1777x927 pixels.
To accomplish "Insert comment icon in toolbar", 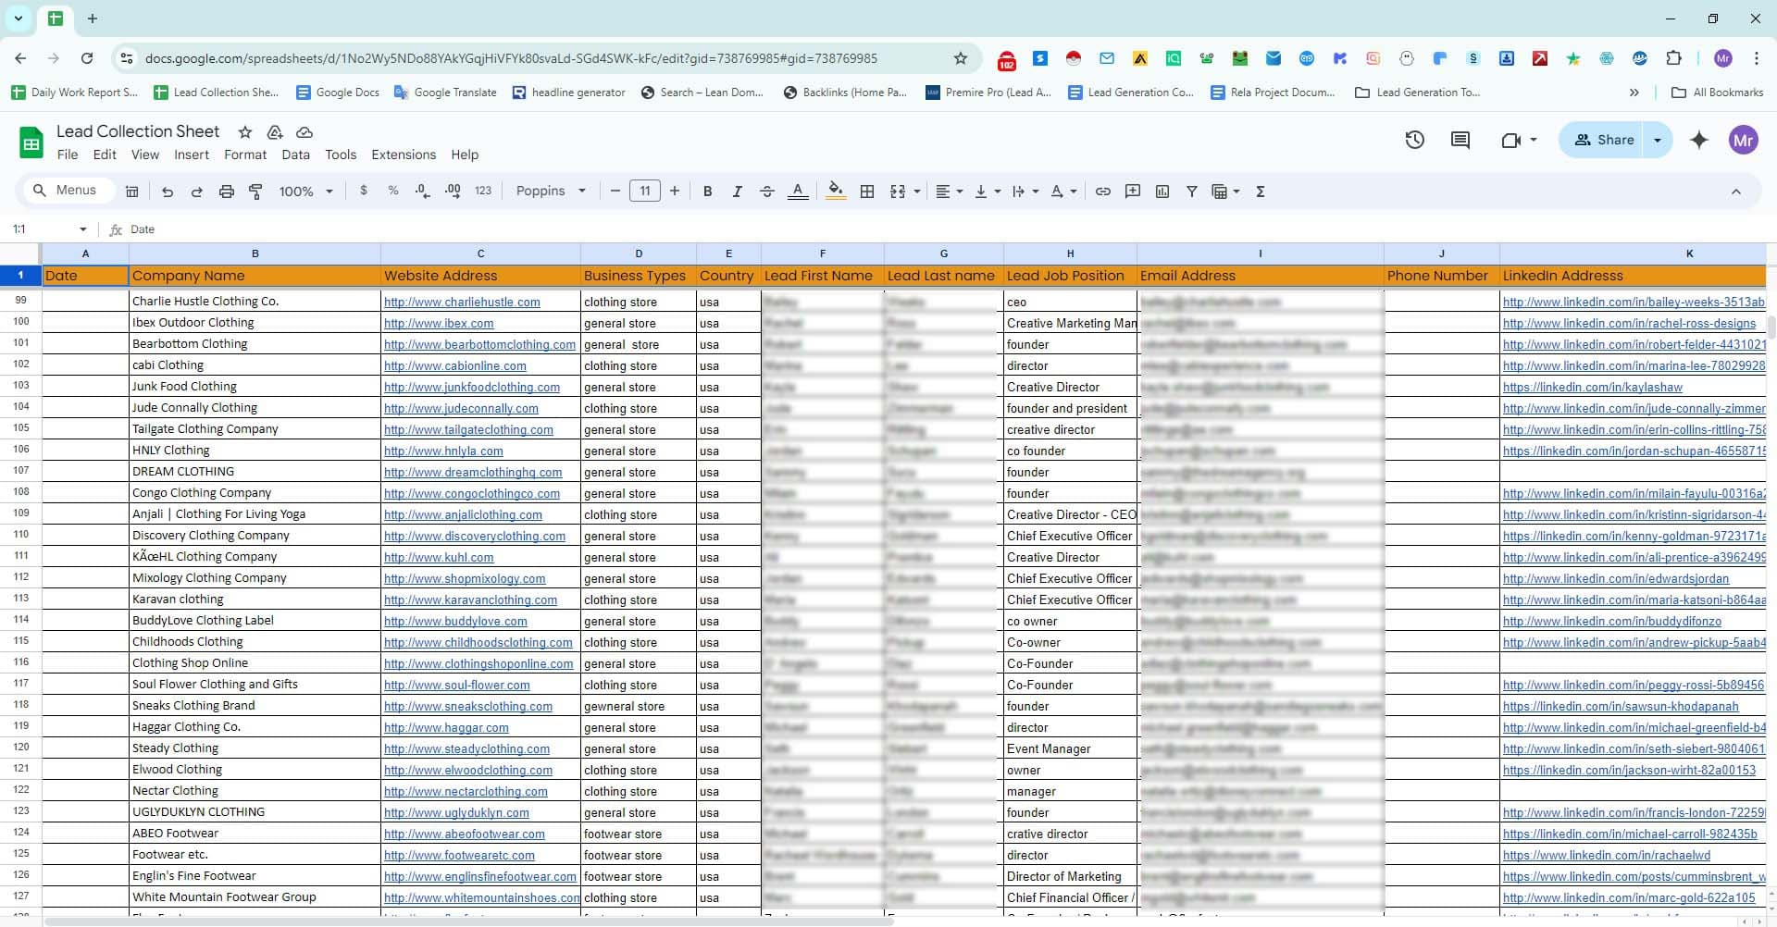I will (1132, 192).
